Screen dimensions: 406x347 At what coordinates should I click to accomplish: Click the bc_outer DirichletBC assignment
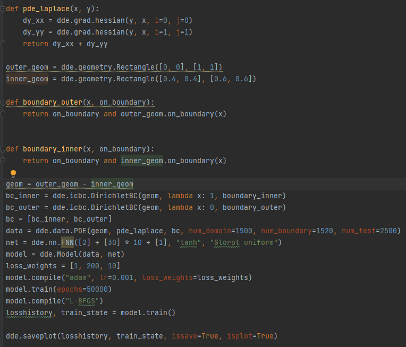pos(146,207)
